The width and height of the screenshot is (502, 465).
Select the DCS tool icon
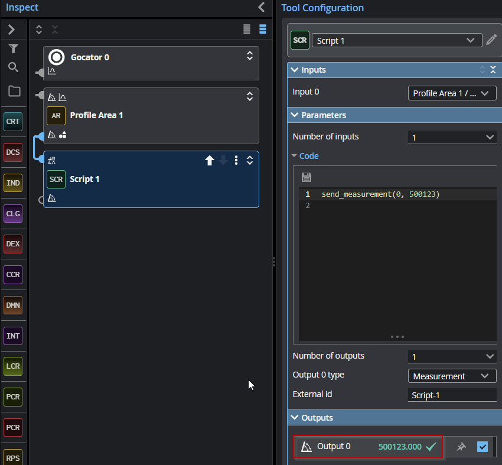[x=13, y=152]
